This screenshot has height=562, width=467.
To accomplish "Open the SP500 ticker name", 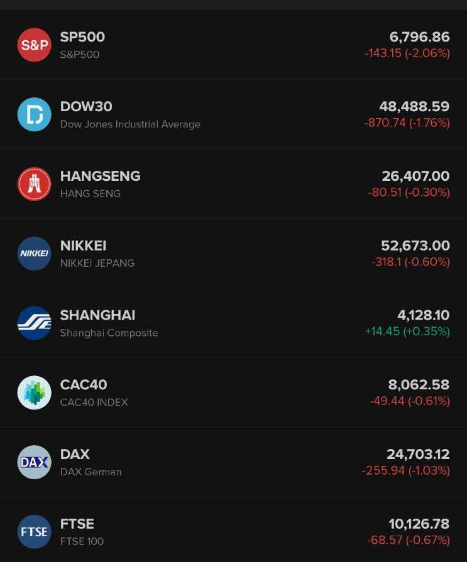I will tap(82, 37).
